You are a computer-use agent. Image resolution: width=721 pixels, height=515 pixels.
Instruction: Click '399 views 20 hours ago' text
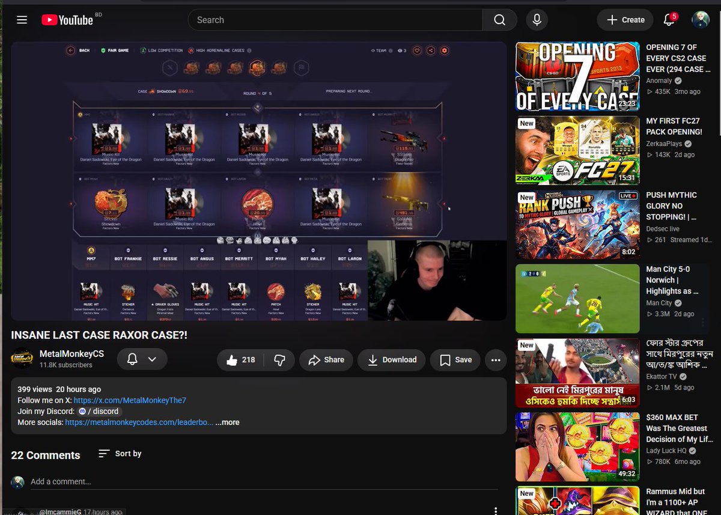coord(59,389)
